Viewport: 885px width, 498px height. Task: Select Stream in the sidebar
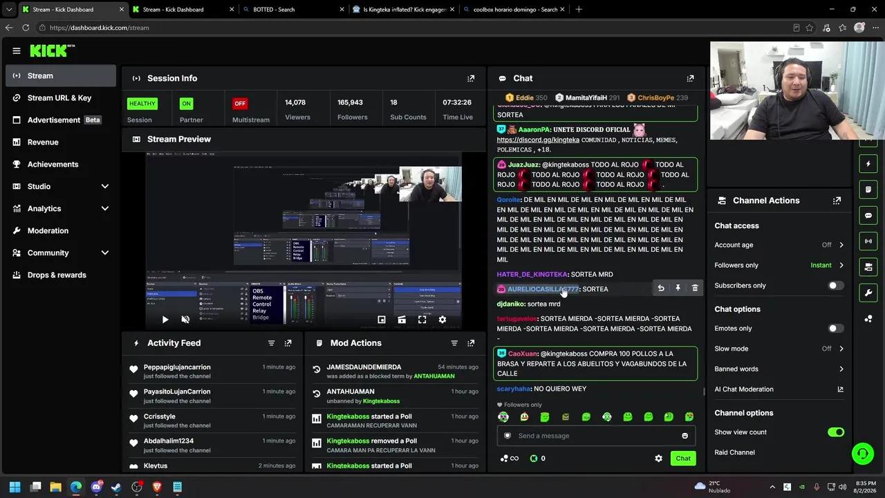coord(61,75)
